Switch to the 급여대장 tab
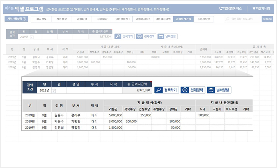Viewport: 277px width, 168px height. tap(102, 19)
